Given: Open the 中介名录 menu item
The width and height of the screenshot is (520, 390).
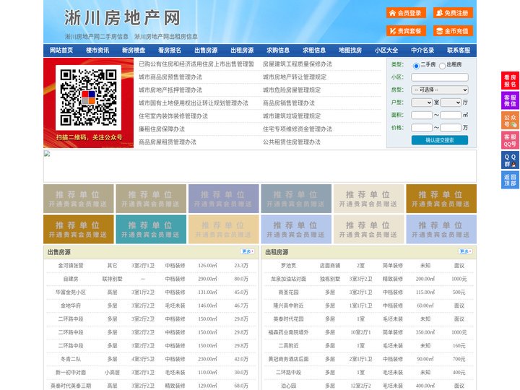Looking at the screenshot, I should 422,51.
